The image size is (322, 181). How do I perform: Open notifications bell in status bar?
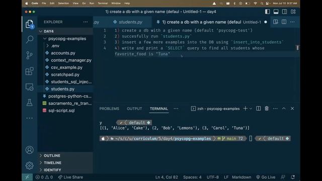click(x=293, y=177)
